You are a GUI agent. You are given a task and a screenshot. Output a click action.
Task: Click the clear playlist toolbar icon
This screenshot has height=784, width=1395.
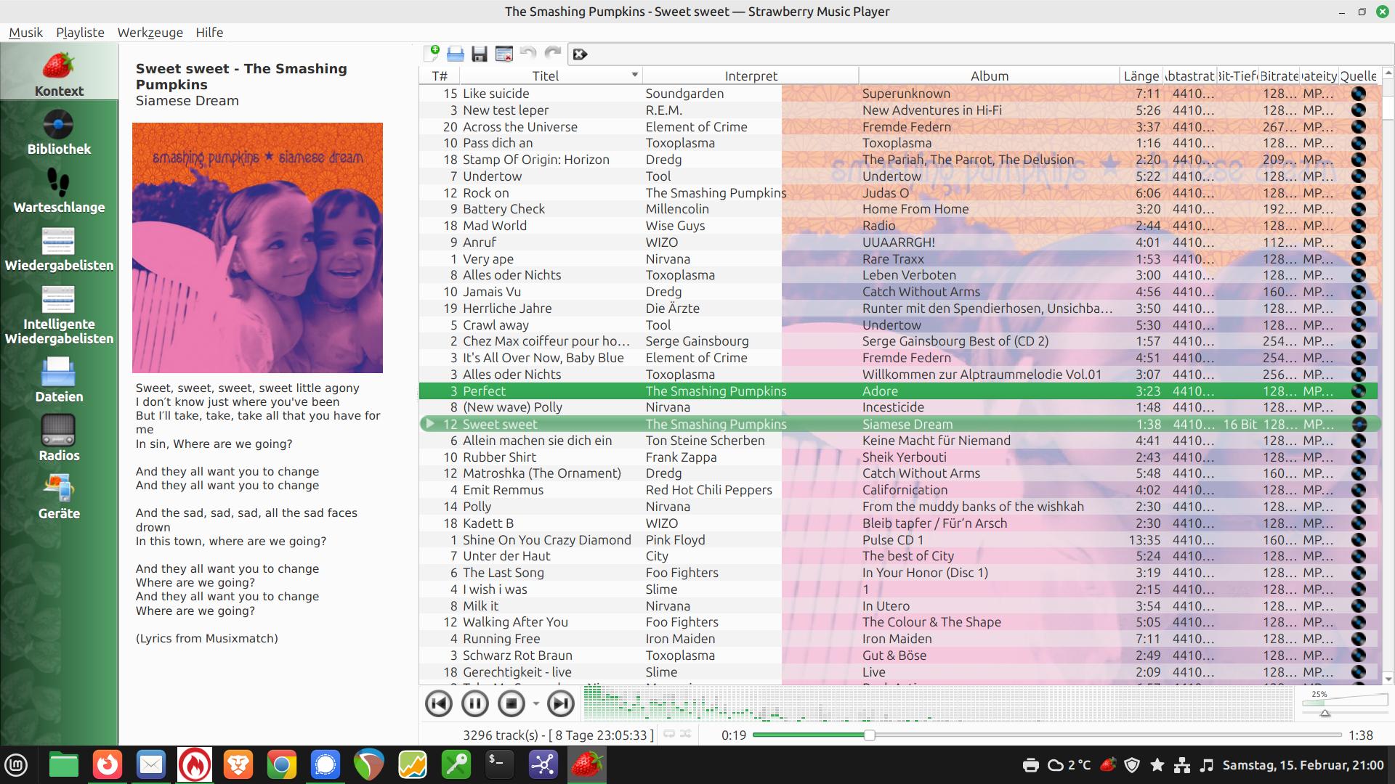click(504, 53)
